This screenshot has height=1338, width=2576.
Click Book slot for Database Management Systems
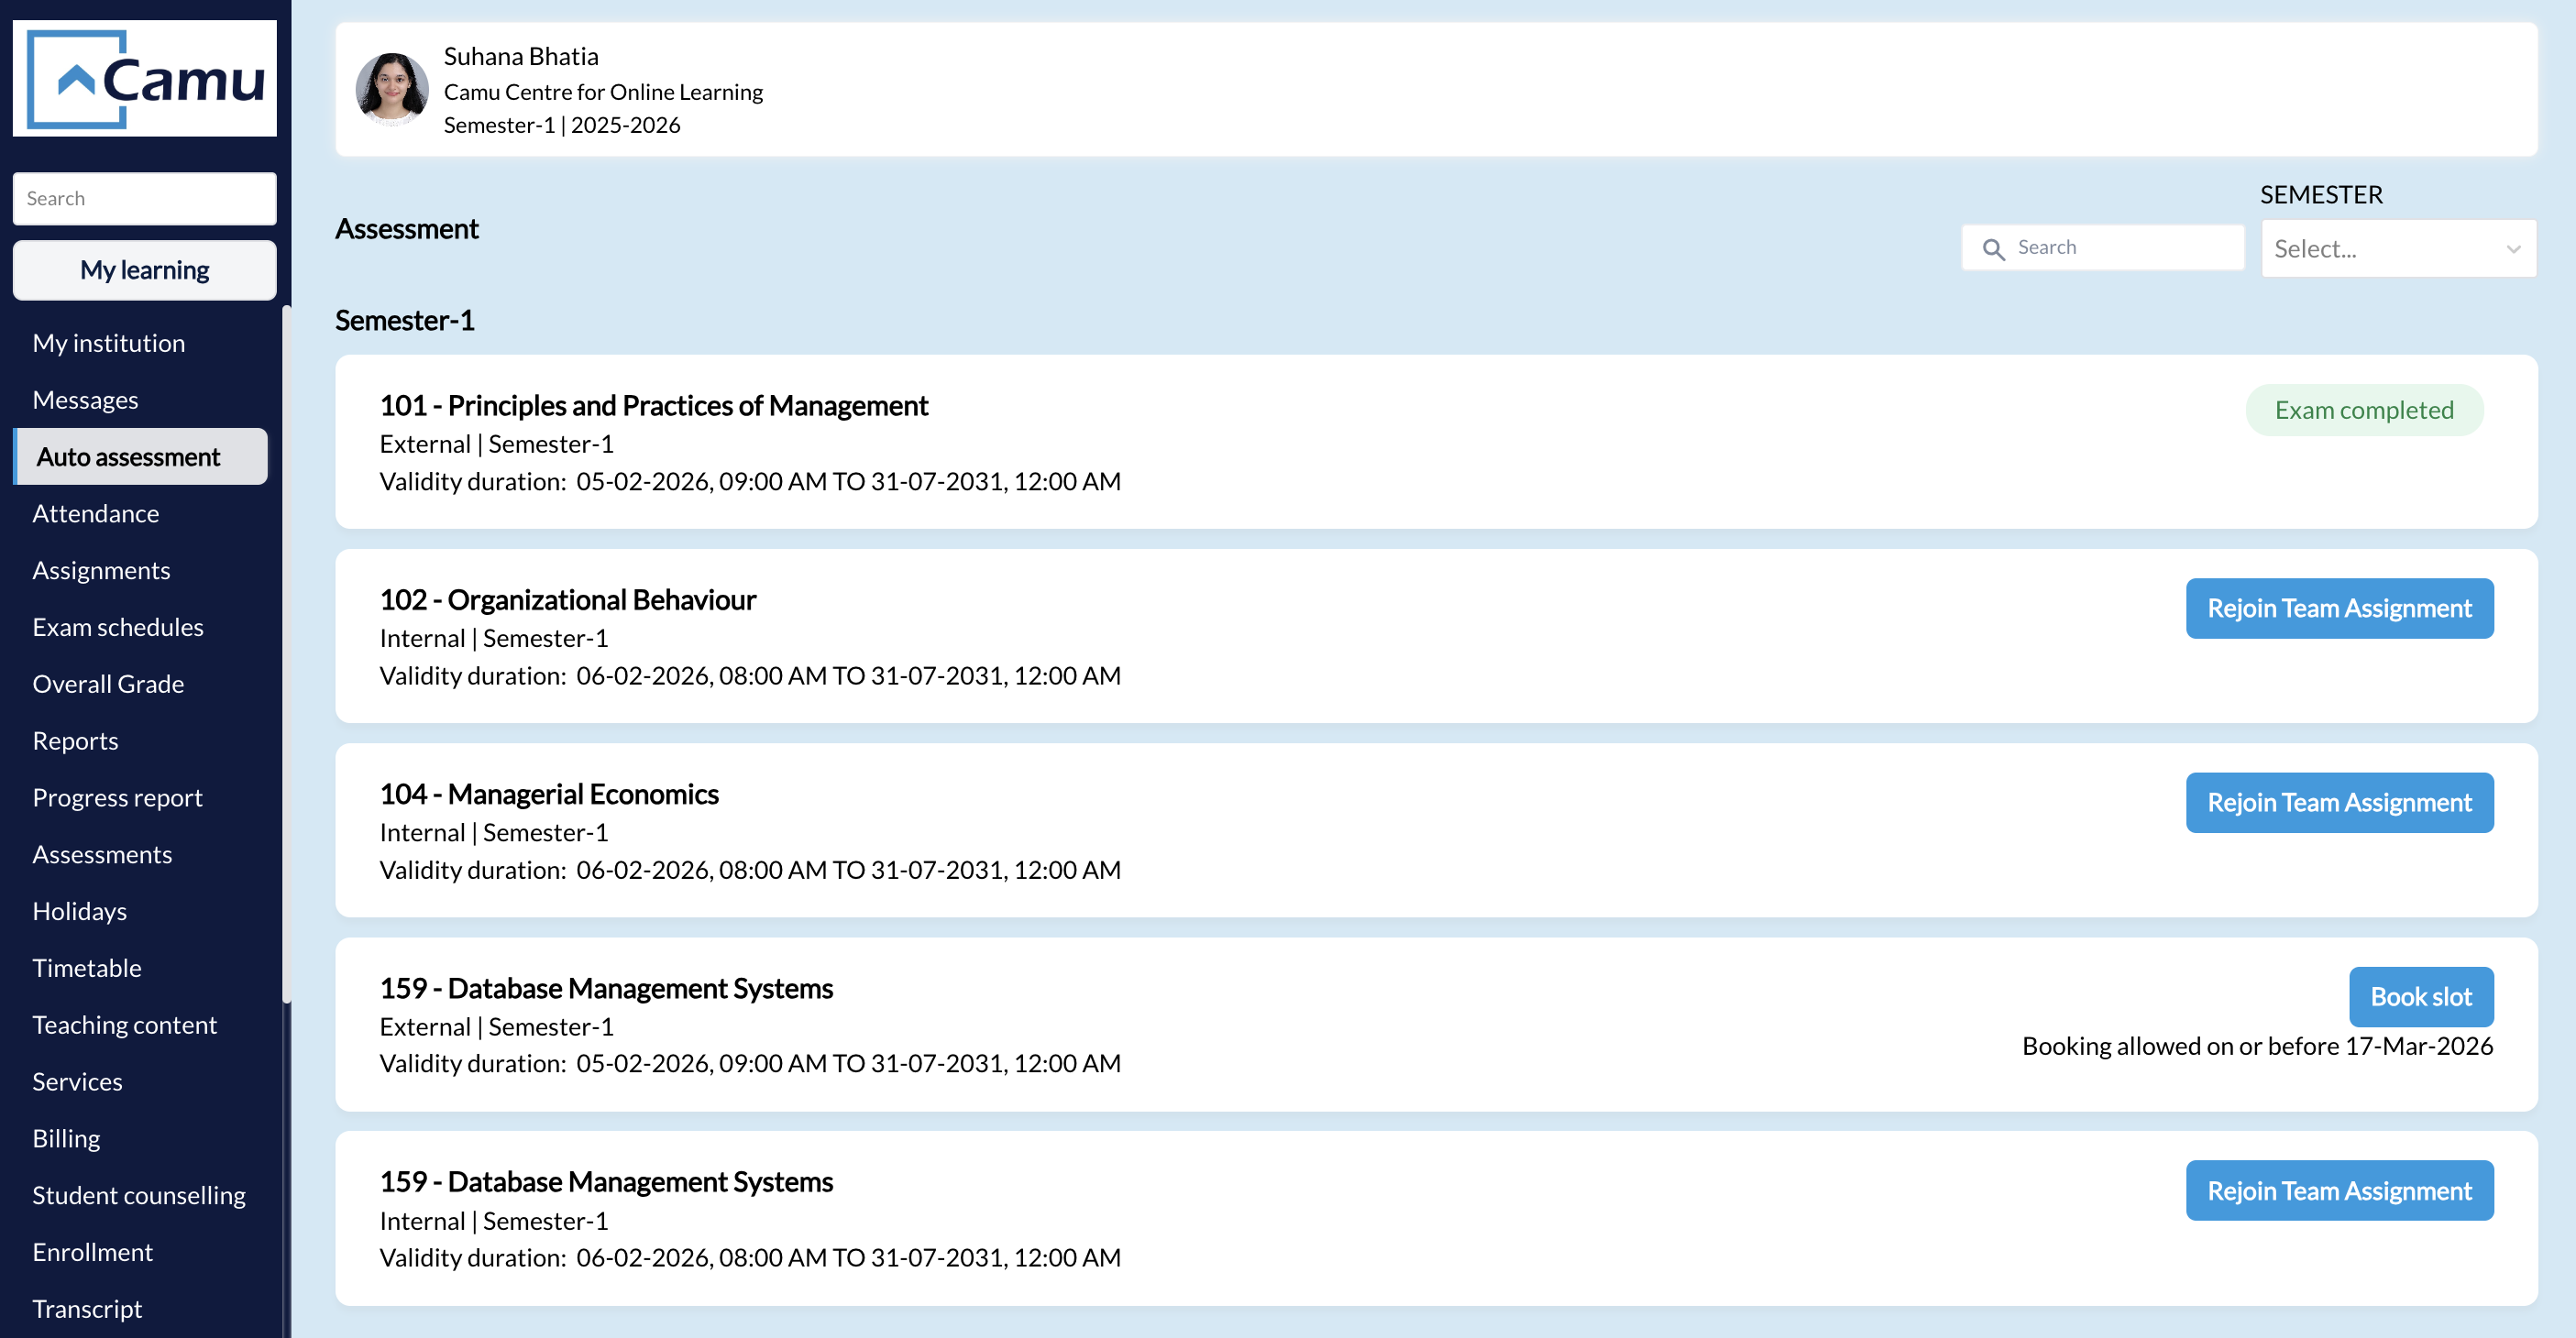2420,996
